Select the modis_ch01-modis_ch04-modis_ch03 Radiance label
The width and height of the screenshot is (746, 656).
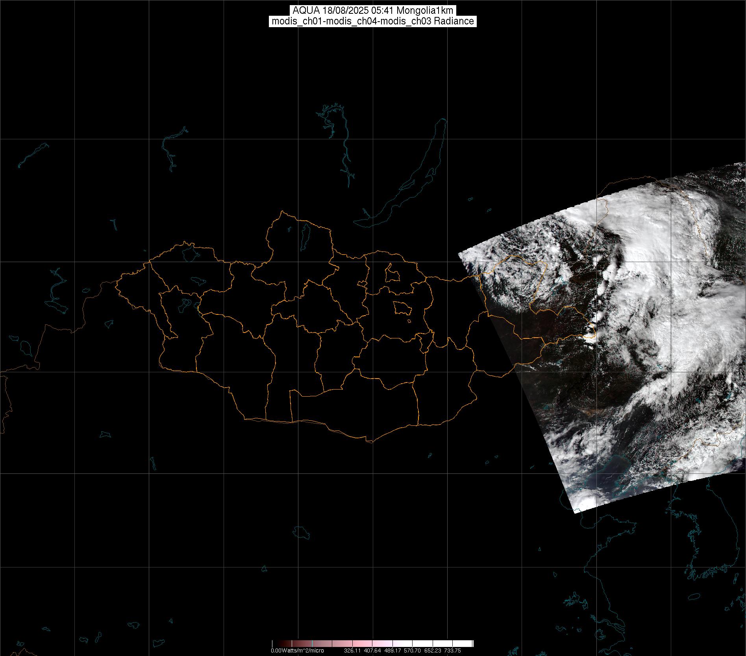pyautogui.click(x=372, y=21)
